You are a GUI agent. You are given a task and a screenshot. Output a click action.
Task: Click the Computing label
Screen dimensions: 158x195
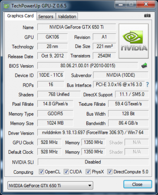coord(23,172)
